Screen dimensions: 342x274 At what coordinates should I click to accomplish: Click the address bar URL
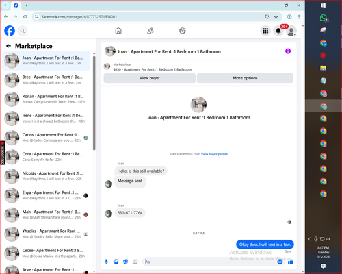[x=79, y=17]
